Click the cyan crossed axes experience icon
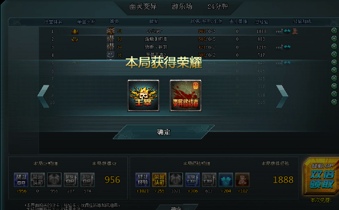The width and height of the screenshot is (339, 210). (226, 179)
